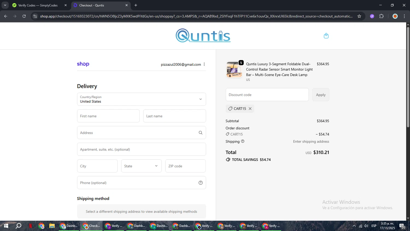Click the ZIP code field

point(185,166)
